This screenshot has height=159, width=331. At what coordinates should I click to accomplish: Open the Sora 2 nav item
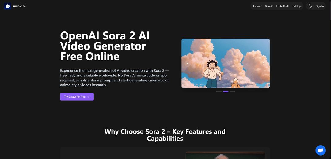point(269,6)
